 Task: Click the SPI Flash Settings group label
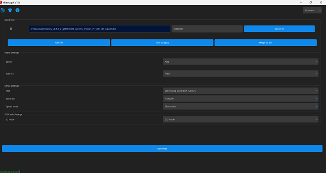pyautogui.click(x=14, y=115)
